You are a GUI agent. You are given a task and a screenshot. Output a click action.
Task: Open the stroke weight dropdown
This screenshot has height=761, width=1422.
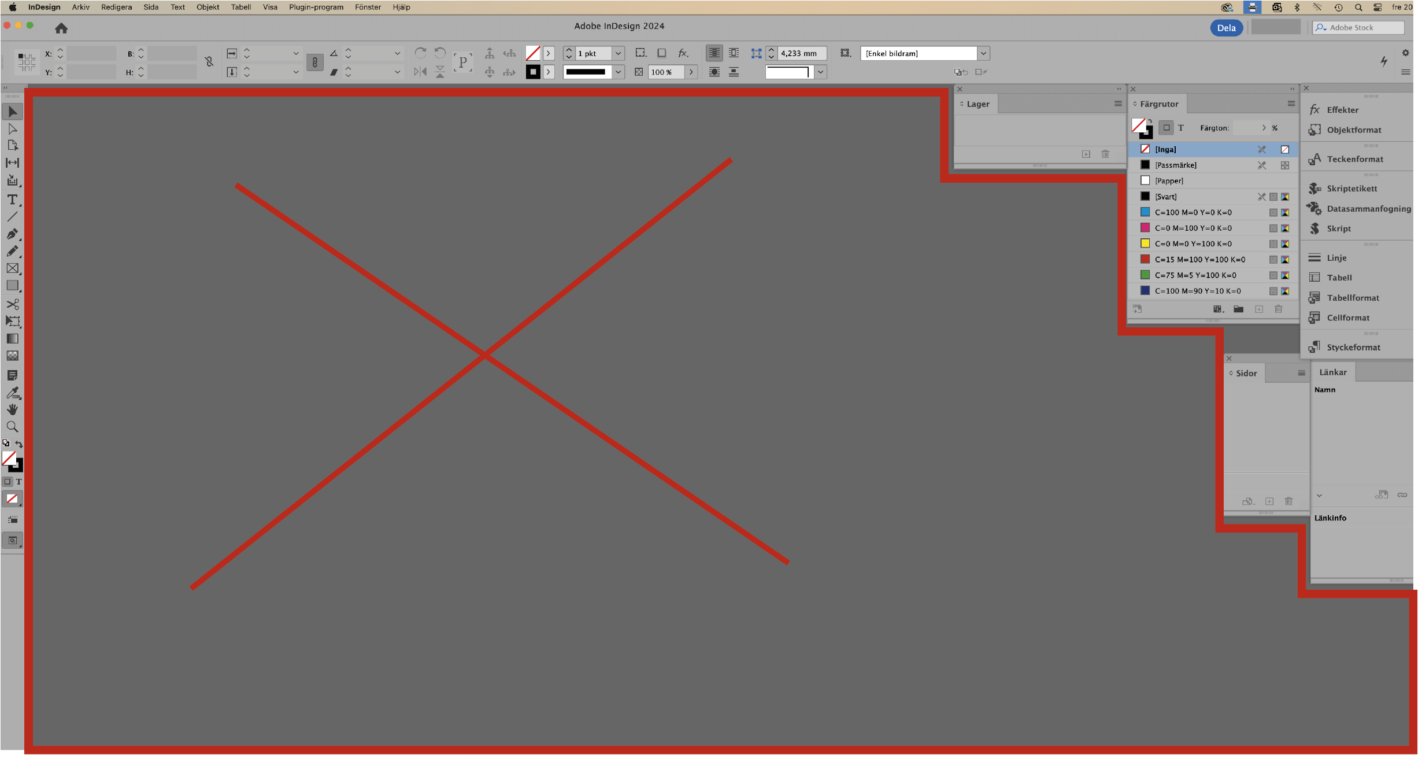(x=618, y=53)
